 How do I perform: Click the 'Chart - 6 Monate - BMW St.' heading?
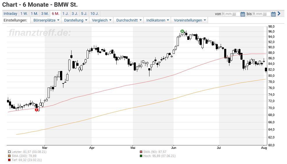(40, 4)
